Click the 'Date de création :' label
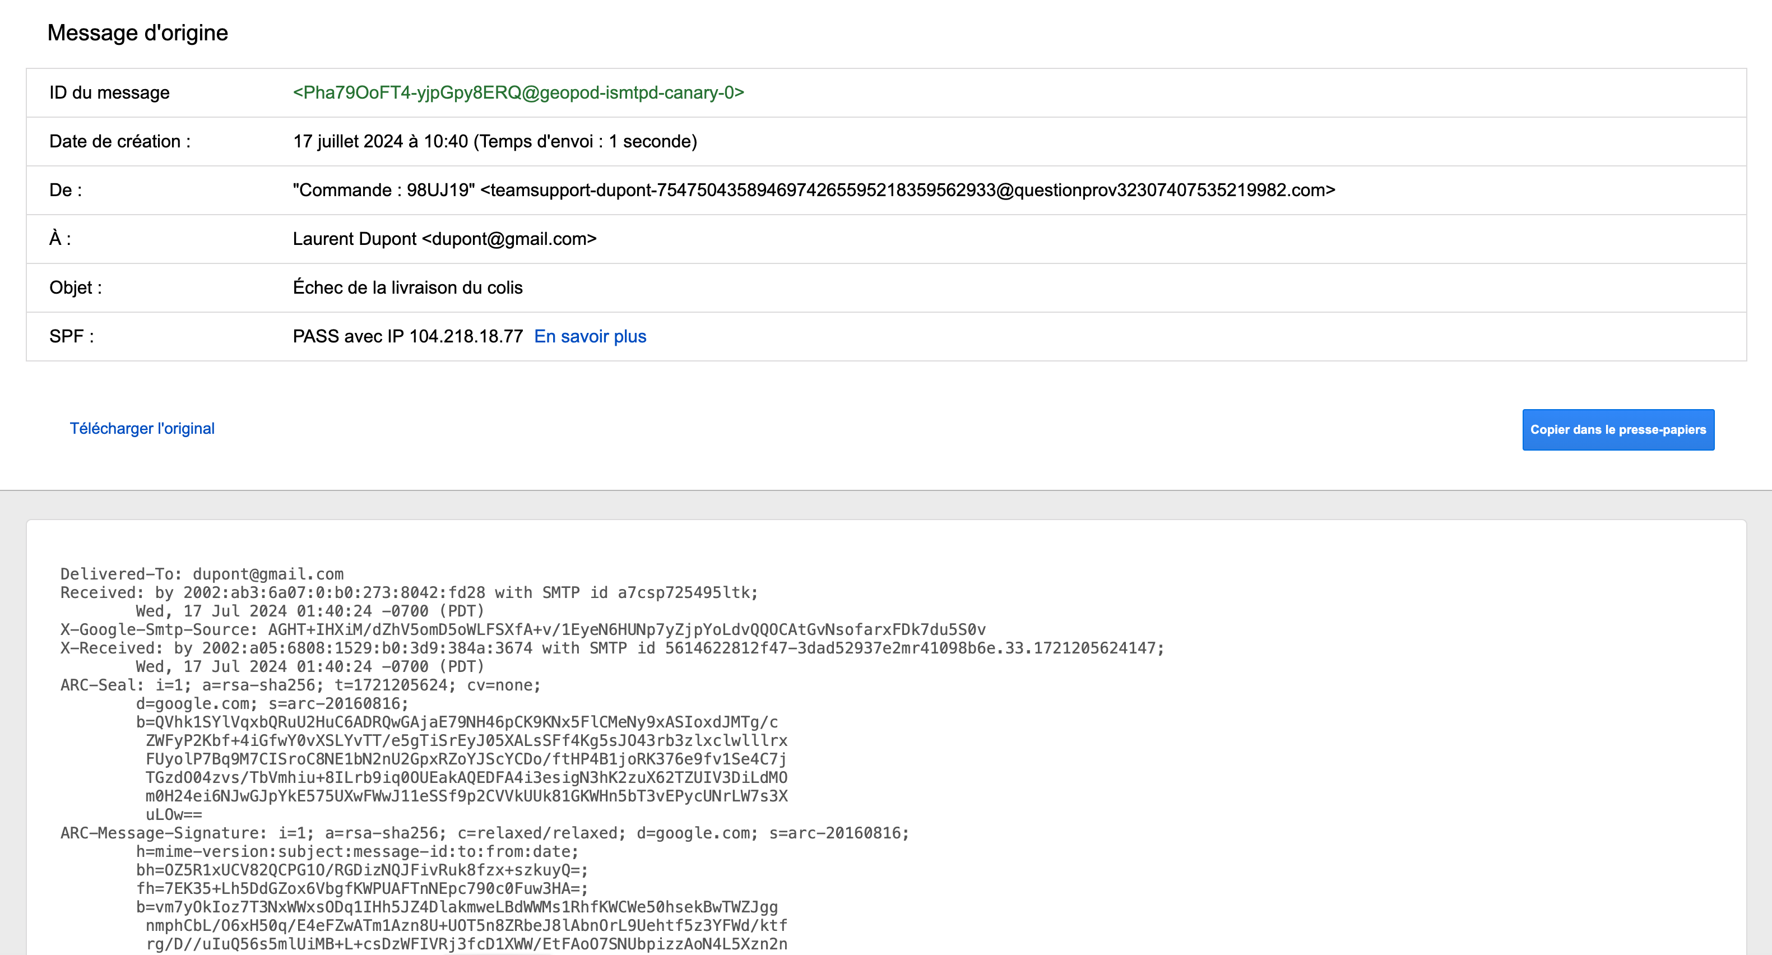 click(x=120, y=141)
